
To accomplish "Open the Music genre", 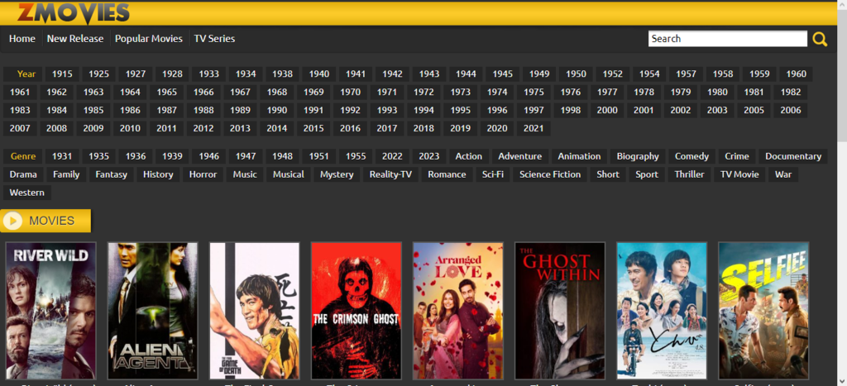I will [x=245, y=175].
